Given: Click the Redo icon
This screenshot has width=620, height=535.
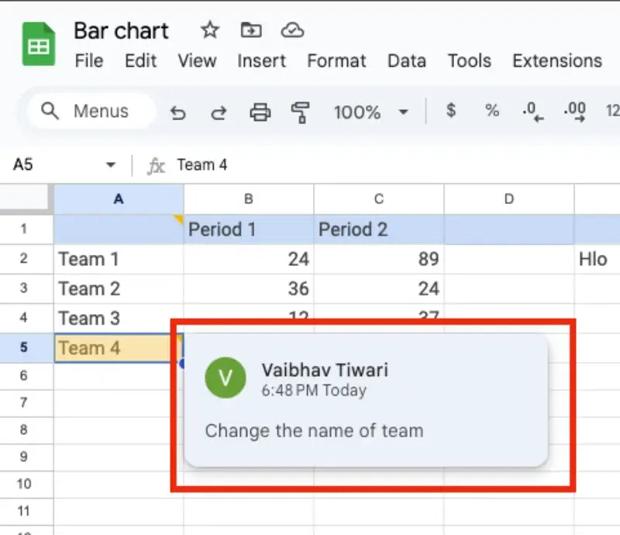Looking at the screenshot, I should (x=218, y=112).
